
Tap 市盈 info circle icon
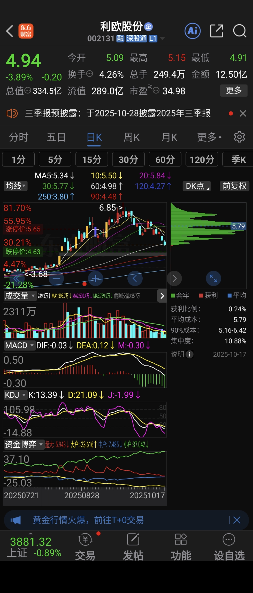[156, 91]
